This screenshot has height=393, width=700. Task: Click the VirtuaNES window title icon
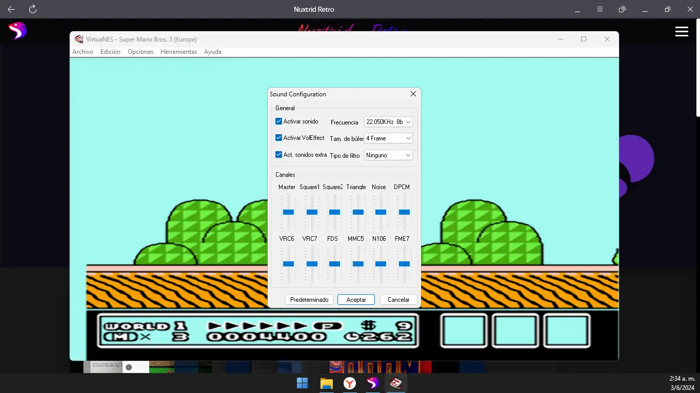[78, 39]
